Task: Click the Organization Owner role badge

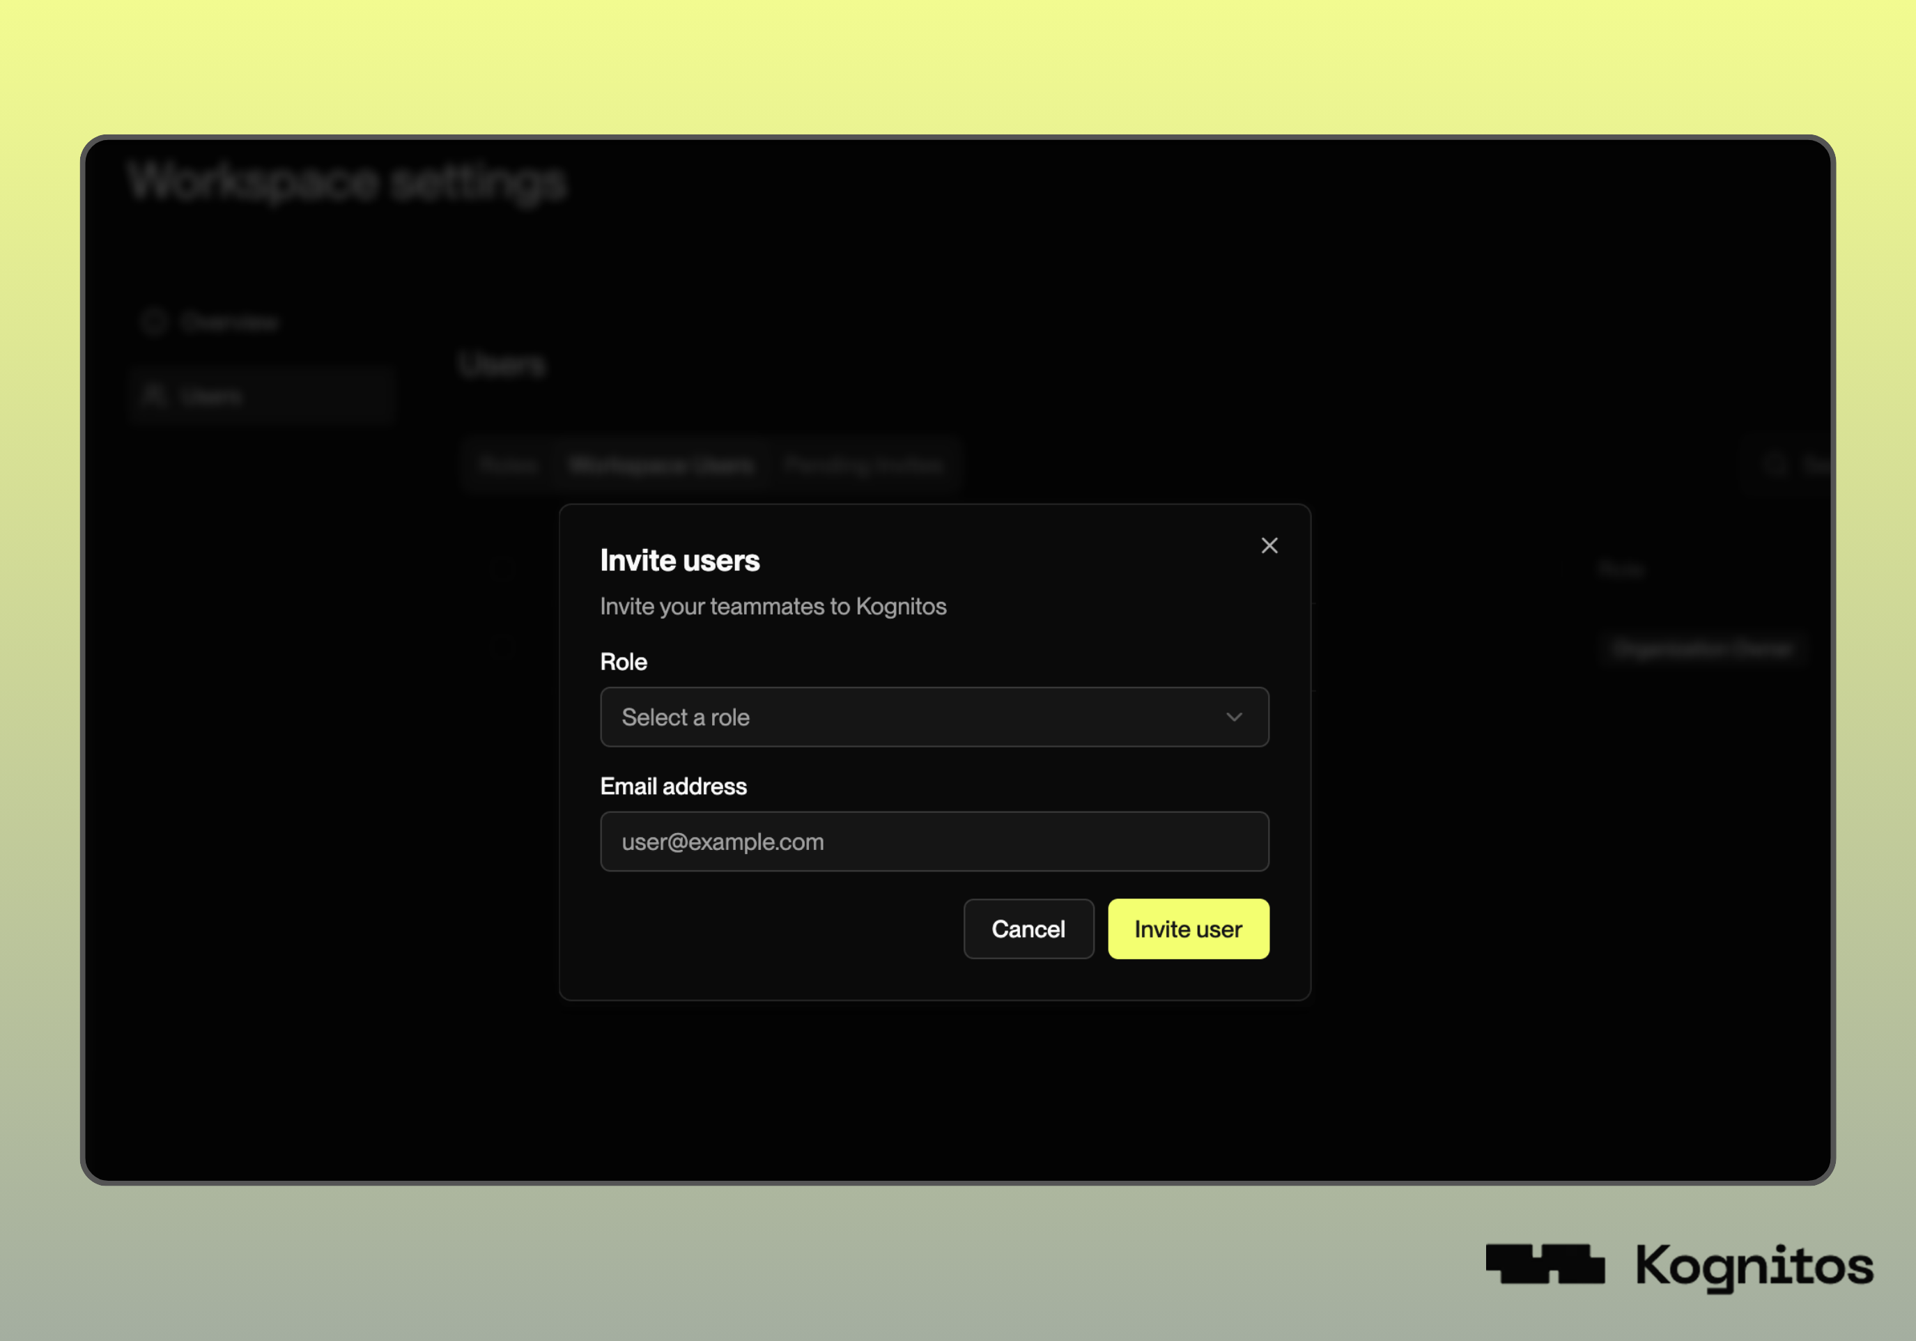Action: coord(1702,649)
